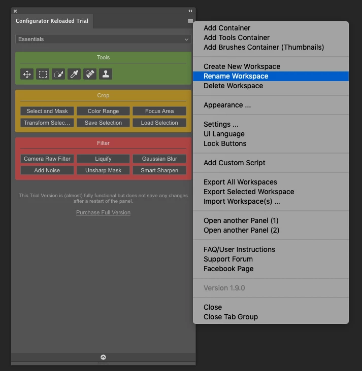
Task: Choose Add Custom Script menu item
Action: (x=271, y=163)
